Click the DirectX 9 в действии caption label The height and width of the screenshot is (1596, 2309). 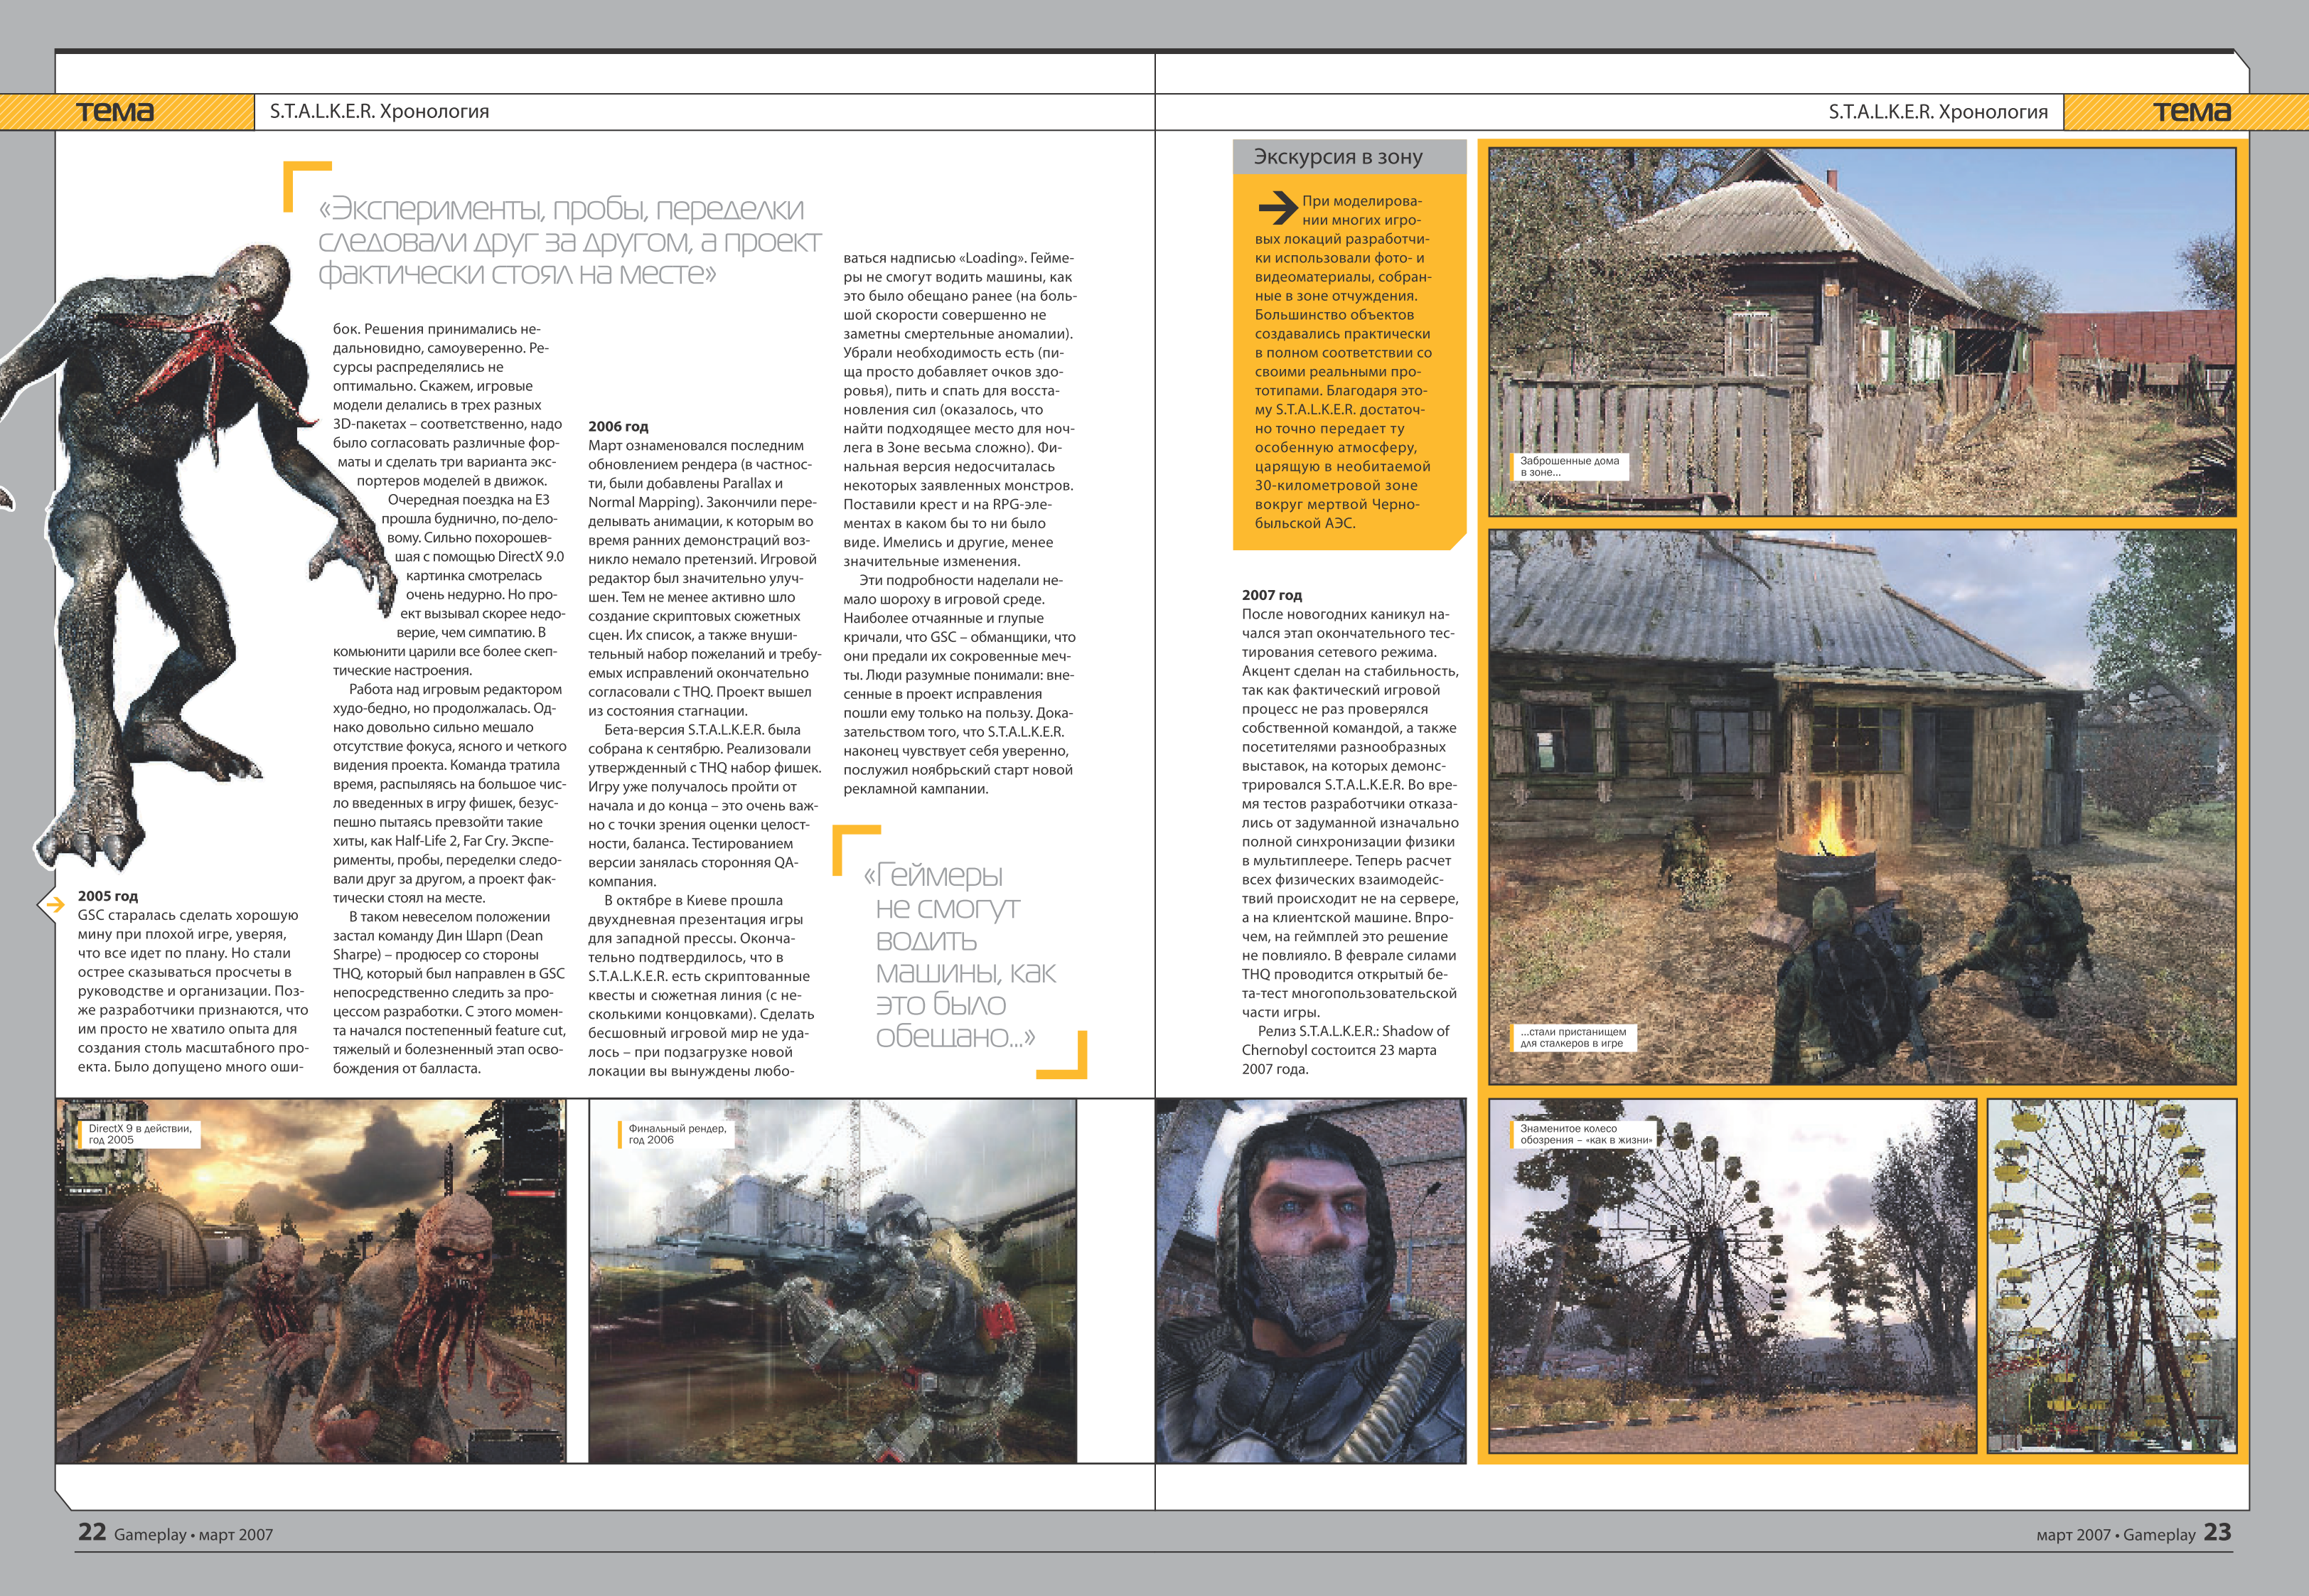(x=139, y=1134)
